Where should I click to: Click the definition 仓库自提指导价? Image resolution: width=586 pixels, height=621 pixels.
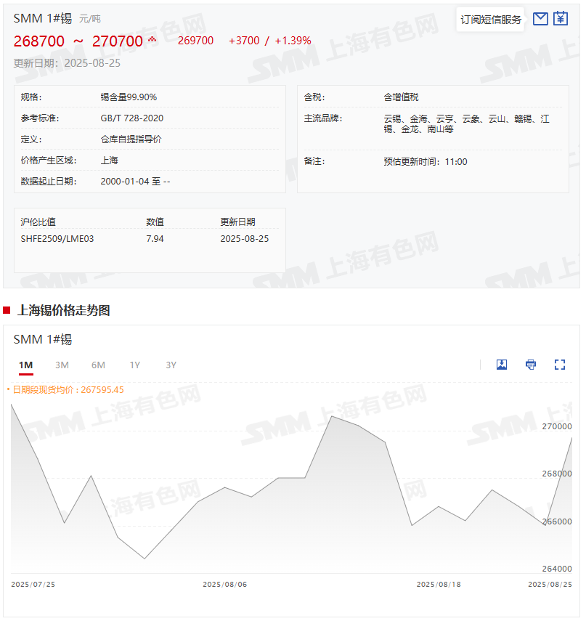[x=131, y=139]
